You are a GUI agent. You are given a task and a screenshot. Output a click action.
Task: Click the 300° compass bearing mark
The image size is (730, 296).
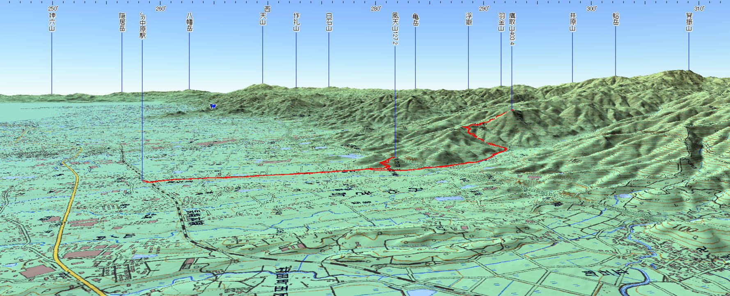tap(592, 9)
